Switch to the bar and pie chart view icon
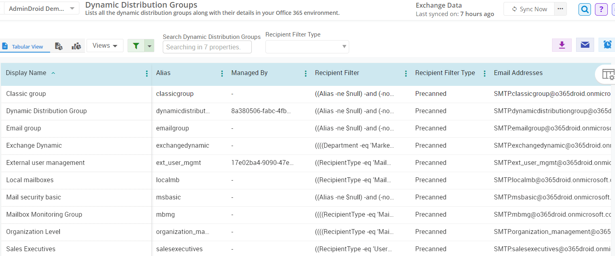Screen dimensions: 615x256 [76, 46]
